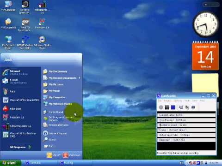This screenshot has height=166, width=222.
Task: Open My Computer in Start menu
Action: pyautogui.click(x=54, y=97)
